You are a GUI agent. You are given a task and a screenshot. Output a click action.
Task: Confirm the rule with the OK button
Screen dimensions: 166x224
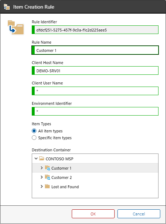[93, 214]
